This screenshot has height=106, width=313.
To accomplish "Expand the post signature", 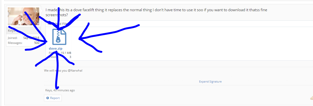I will click(210, 82).
